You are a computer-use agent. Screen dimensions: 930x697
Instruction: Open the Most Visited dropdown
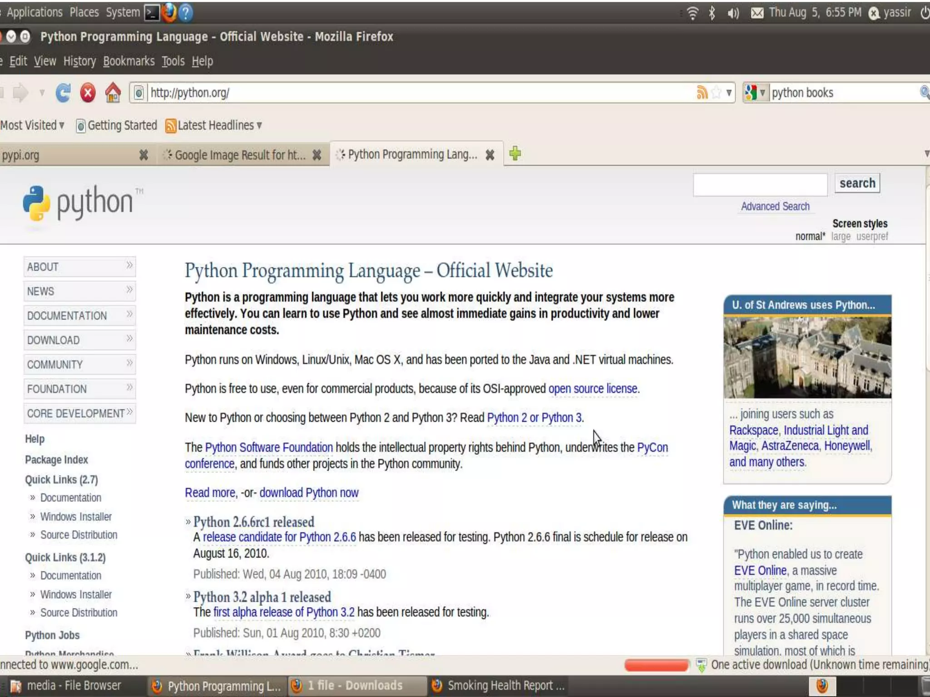(x=32, y=126)
